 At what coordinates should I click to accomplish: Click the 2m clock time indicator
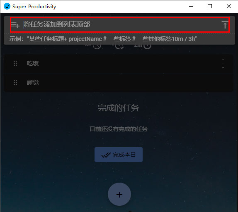click(142, 46)
